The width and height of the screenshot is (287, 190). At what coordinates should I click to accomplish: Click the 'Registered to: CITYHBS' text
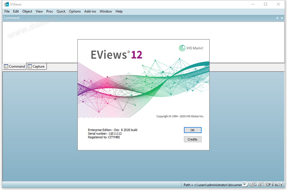pos(104,137)
